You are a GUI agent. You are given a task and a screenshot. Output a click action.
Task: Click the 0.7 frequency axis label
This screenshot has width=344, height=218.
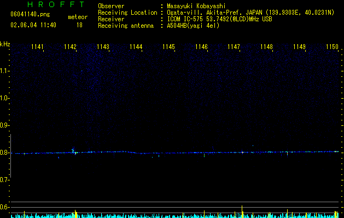[x=4, y=180]
